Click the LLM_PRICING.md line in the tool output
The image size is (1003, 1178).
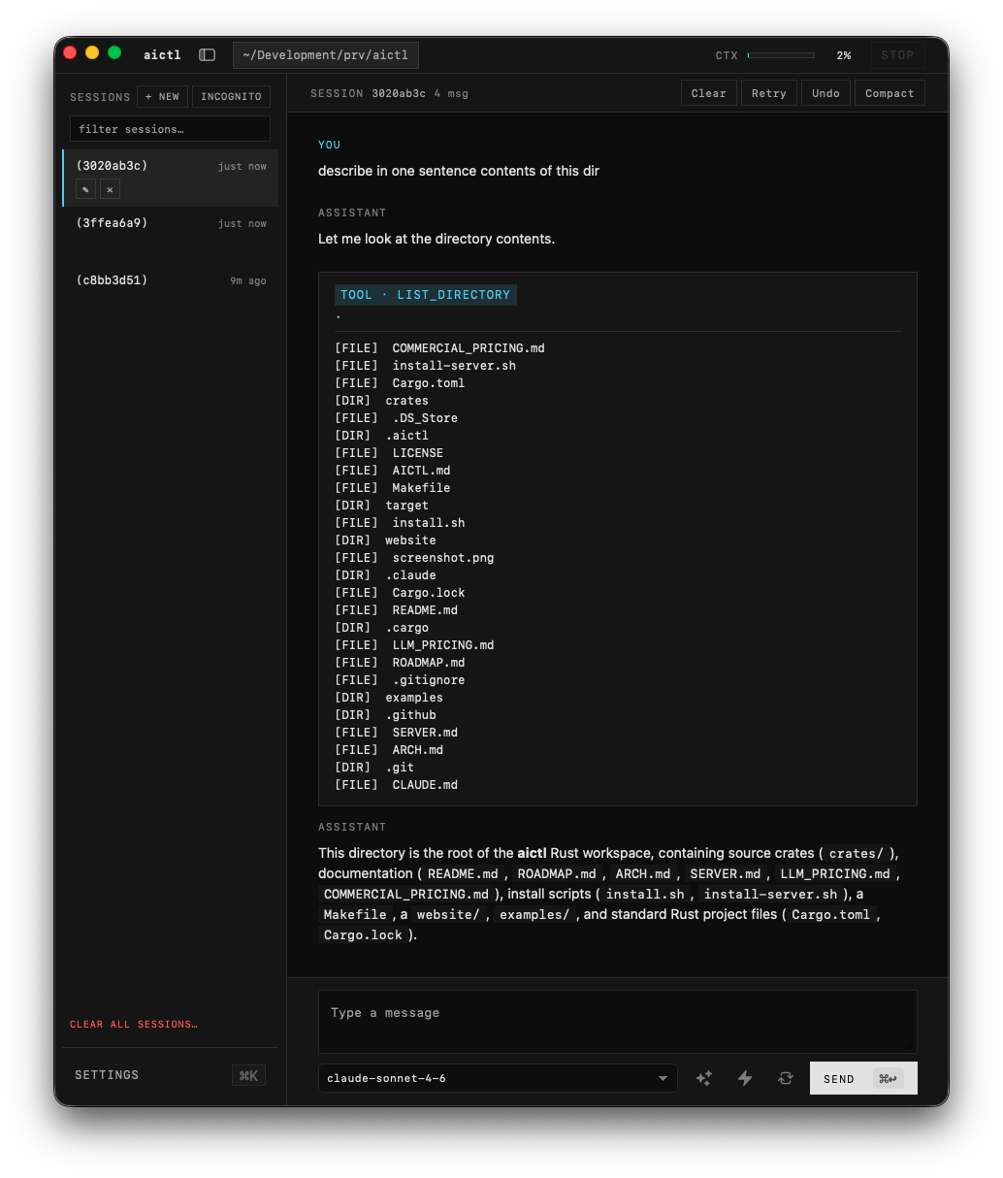point(414,645)
